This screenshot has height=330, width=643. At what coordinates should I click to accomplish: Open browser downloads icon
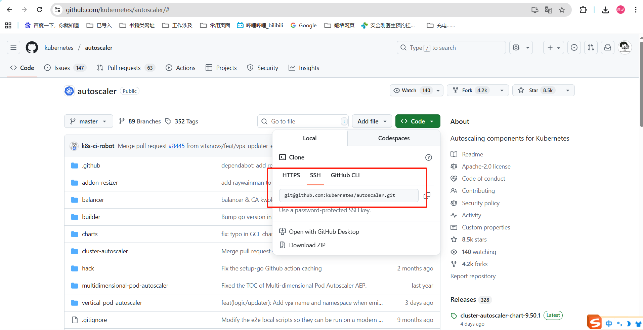click(605, 10)
